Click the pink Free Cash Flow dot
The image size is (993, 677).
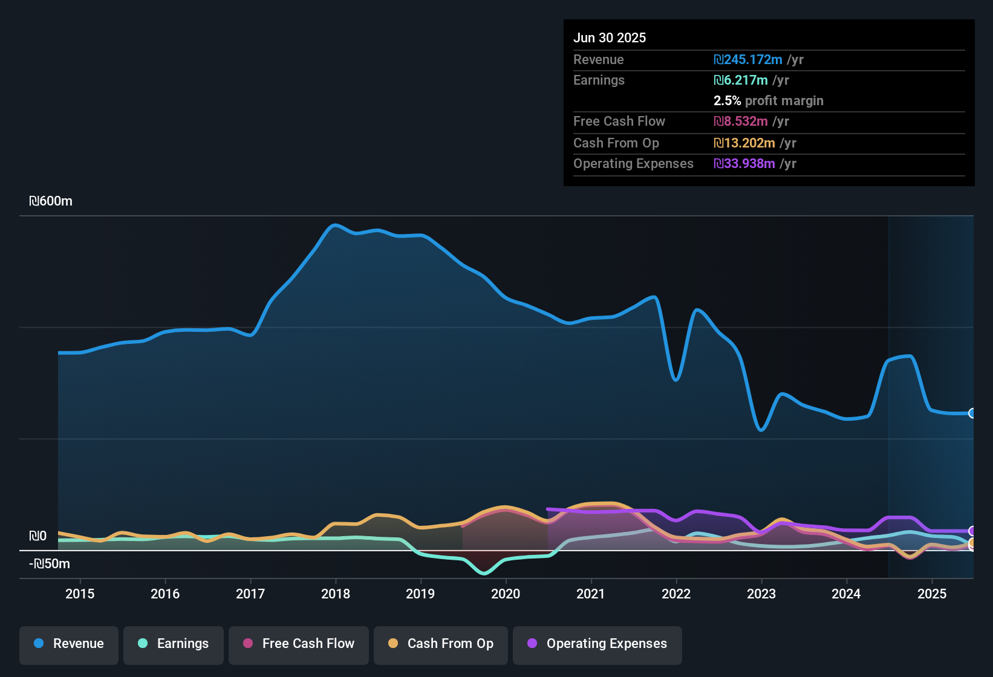click(x=248, y=643)
